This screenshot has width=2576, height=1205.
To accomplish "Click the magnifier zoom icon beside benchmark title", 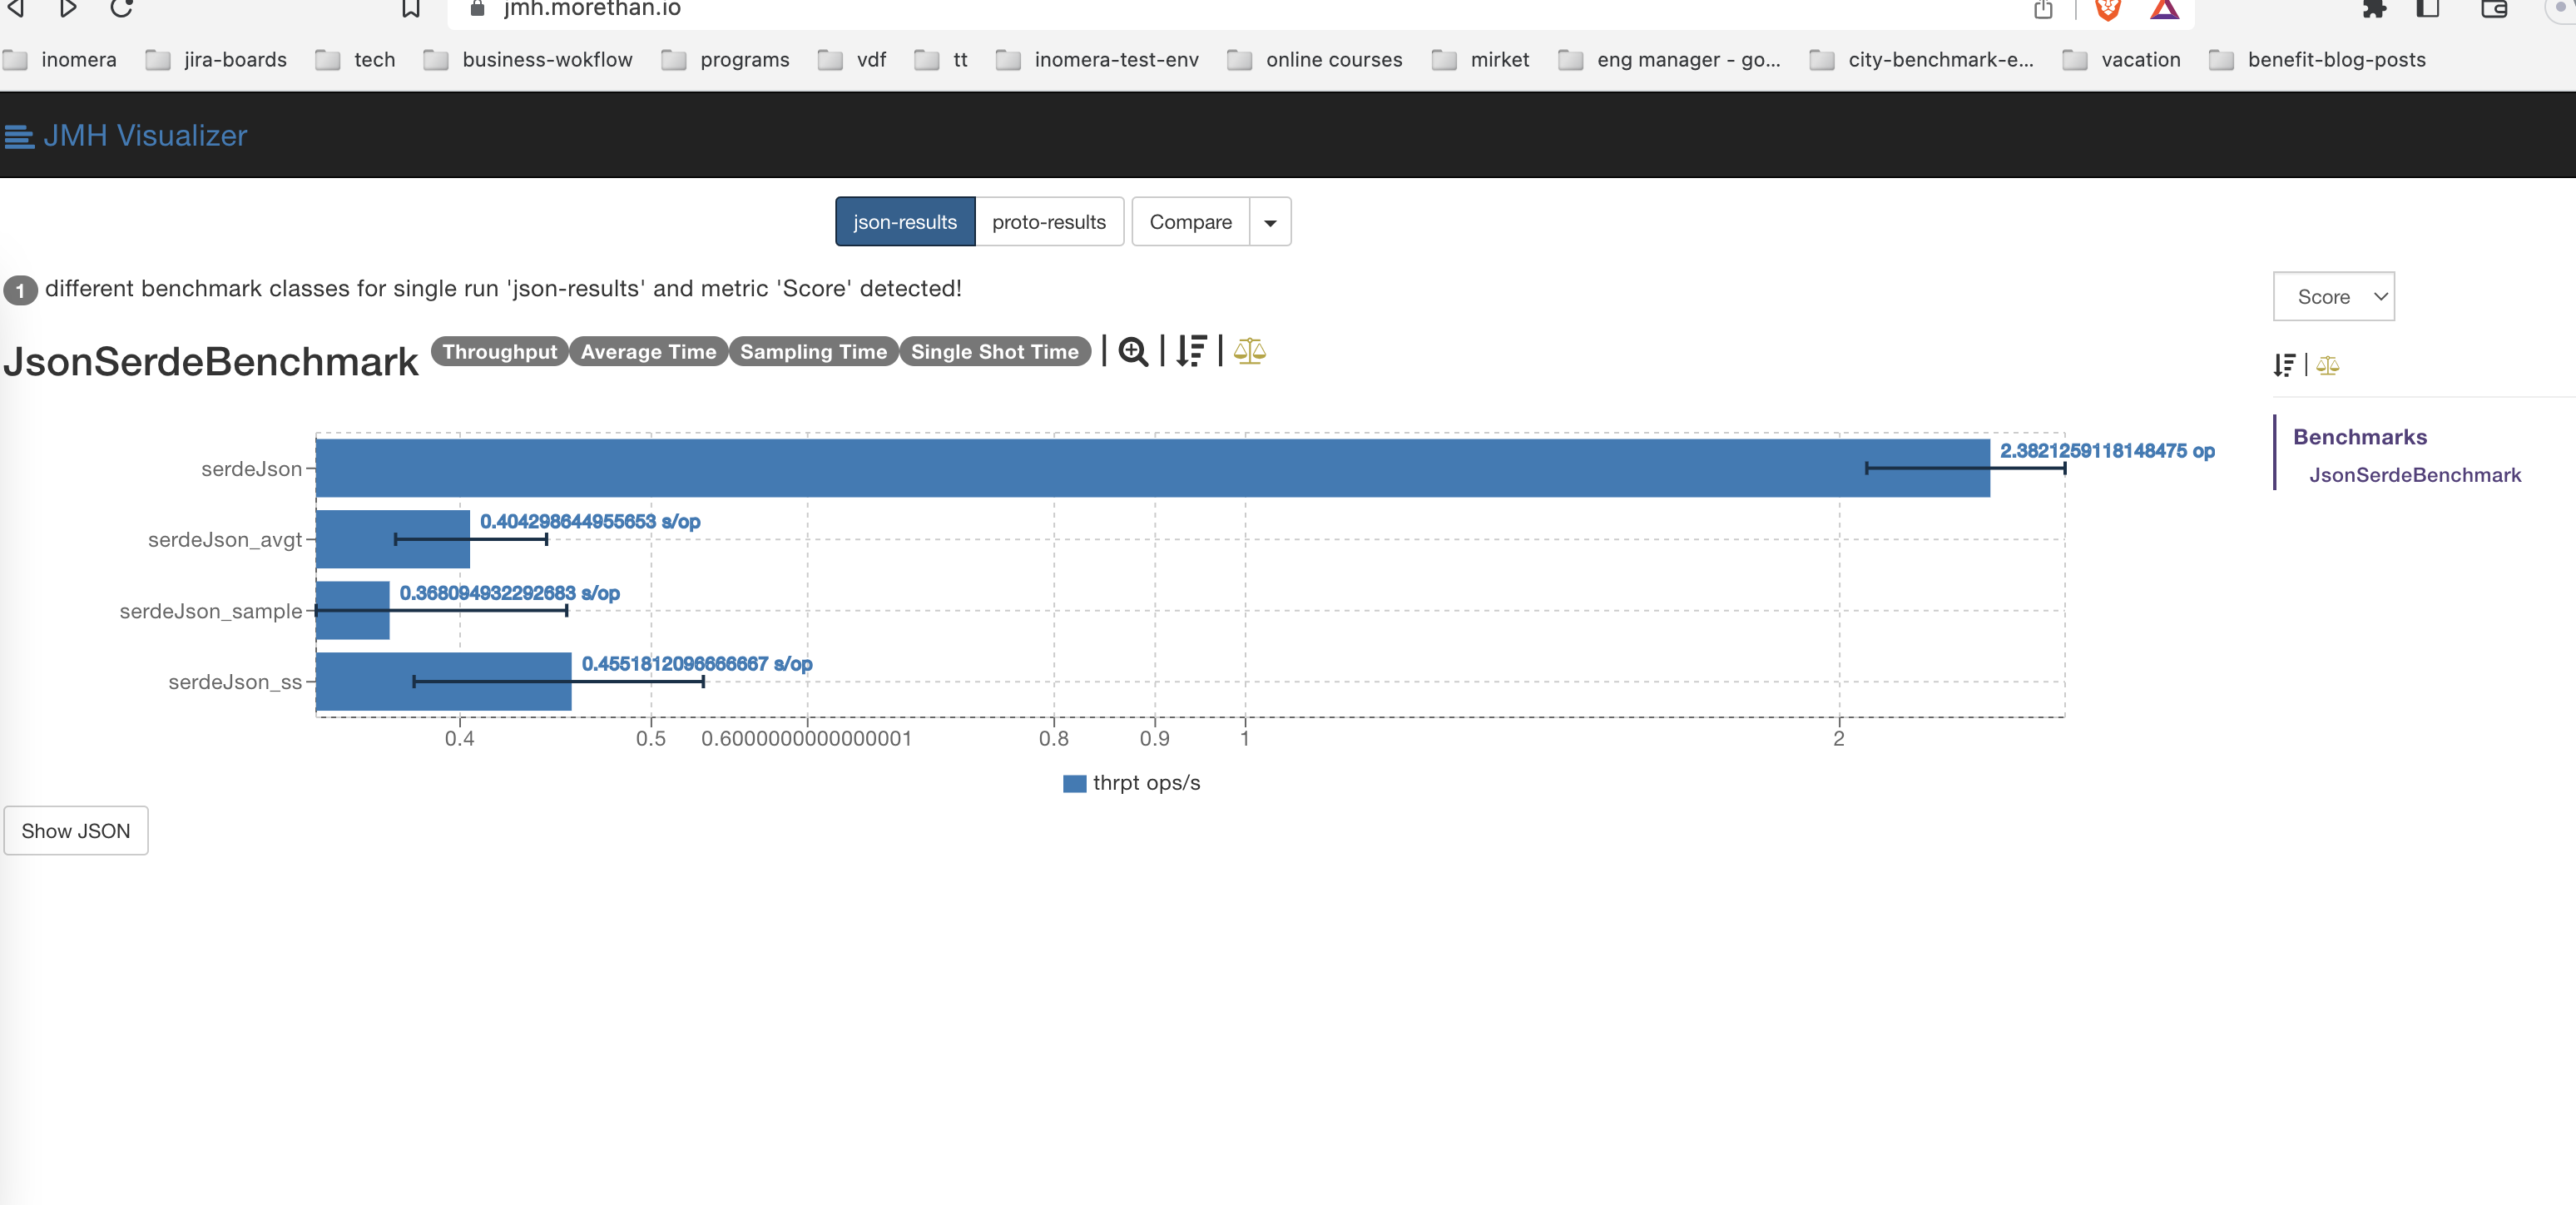I will tap(1132, 352).
